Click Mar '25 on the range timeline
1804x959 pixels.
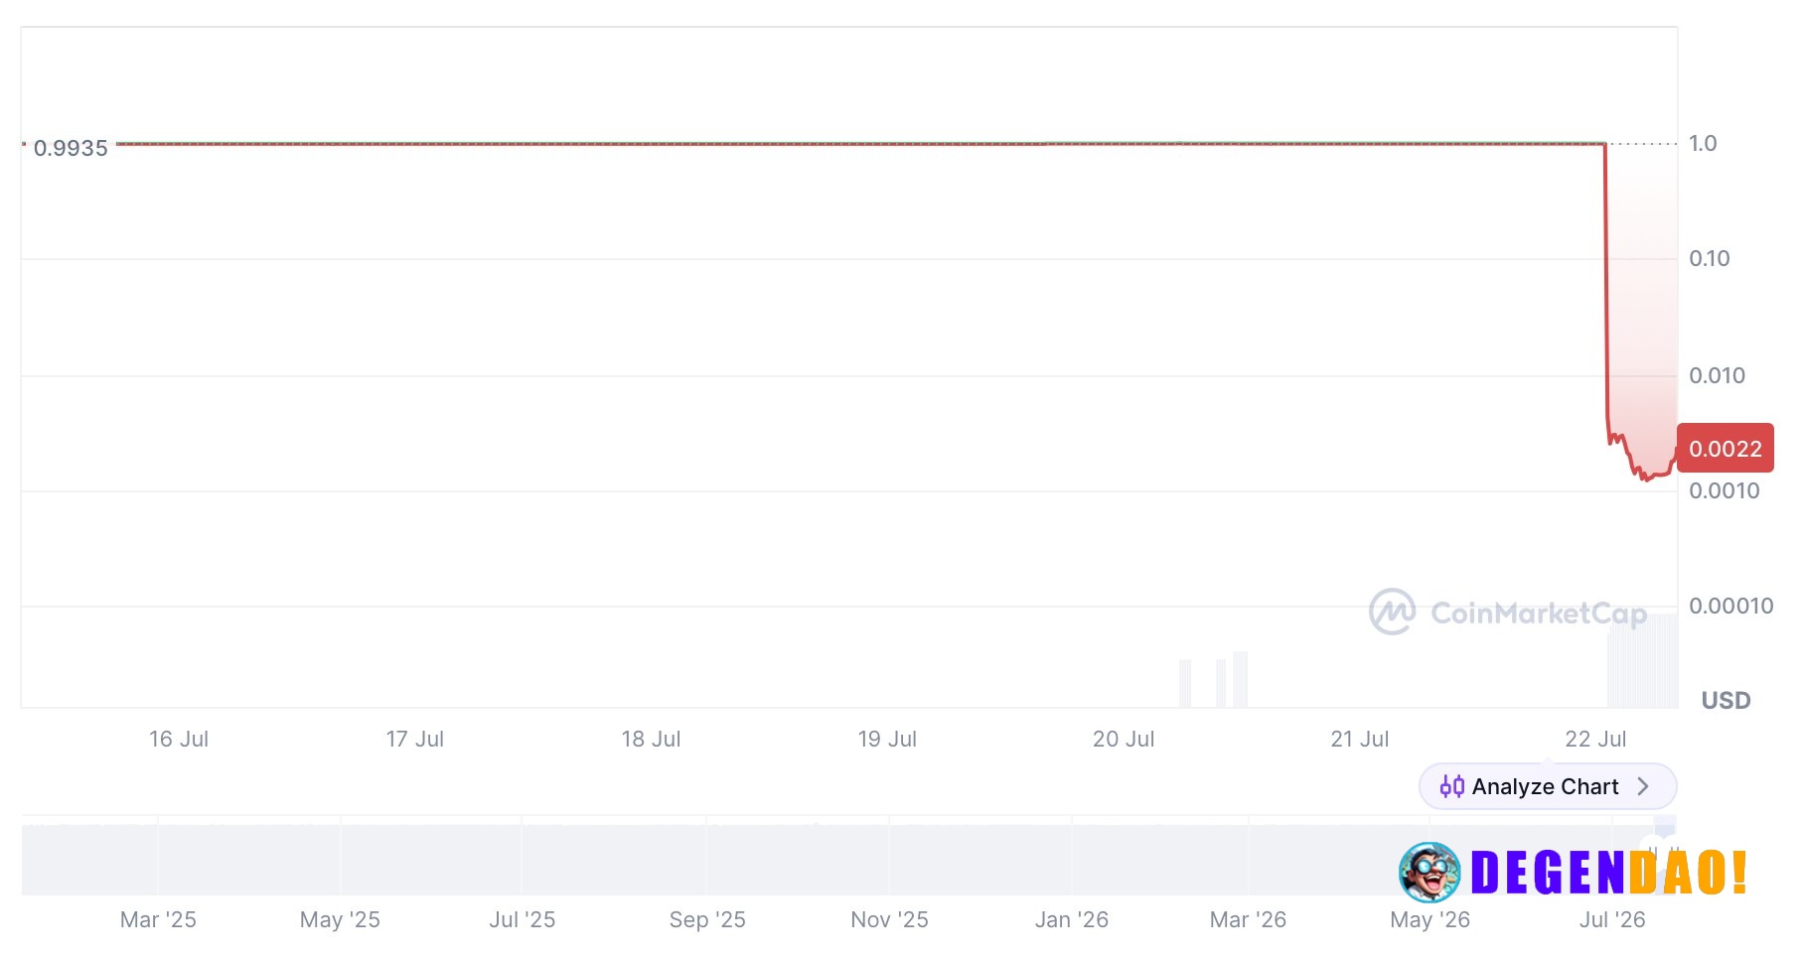[x=158, y=919]
